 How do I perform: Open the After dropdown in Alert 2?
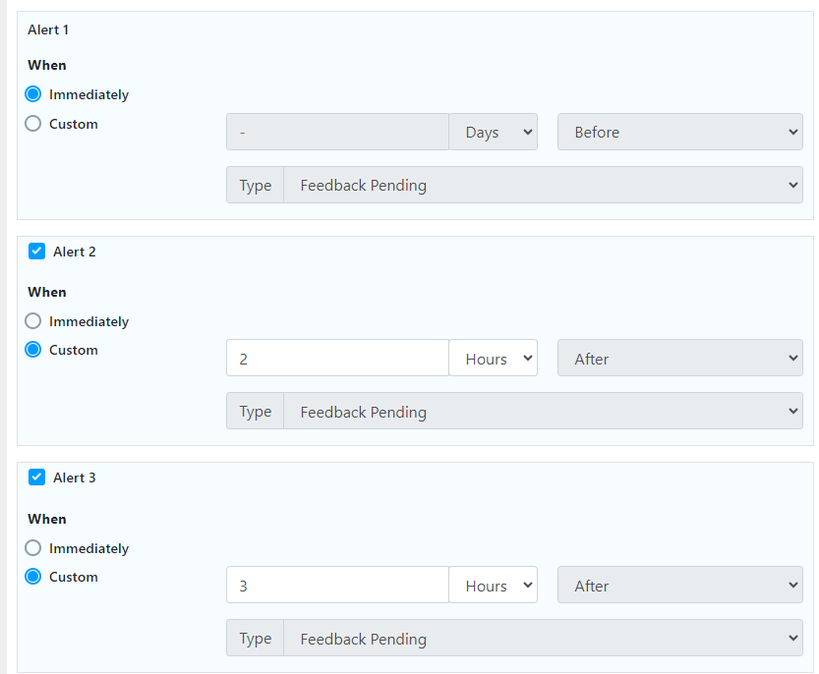679,359
